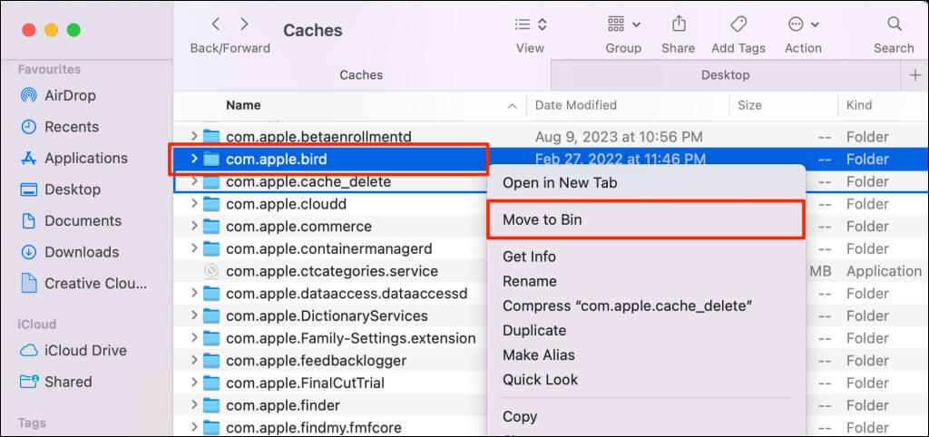Image resolution: width=929 pixels, height=437 pixels.
Task: Select the com.apple.commerce folder icon
Action: (211, 227)
